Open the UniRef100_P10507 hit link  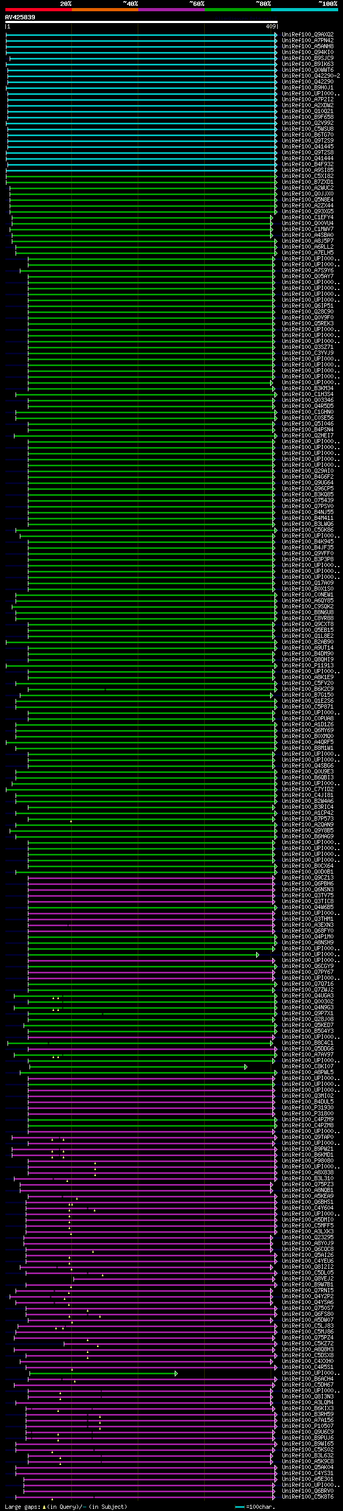(308, 1426)
